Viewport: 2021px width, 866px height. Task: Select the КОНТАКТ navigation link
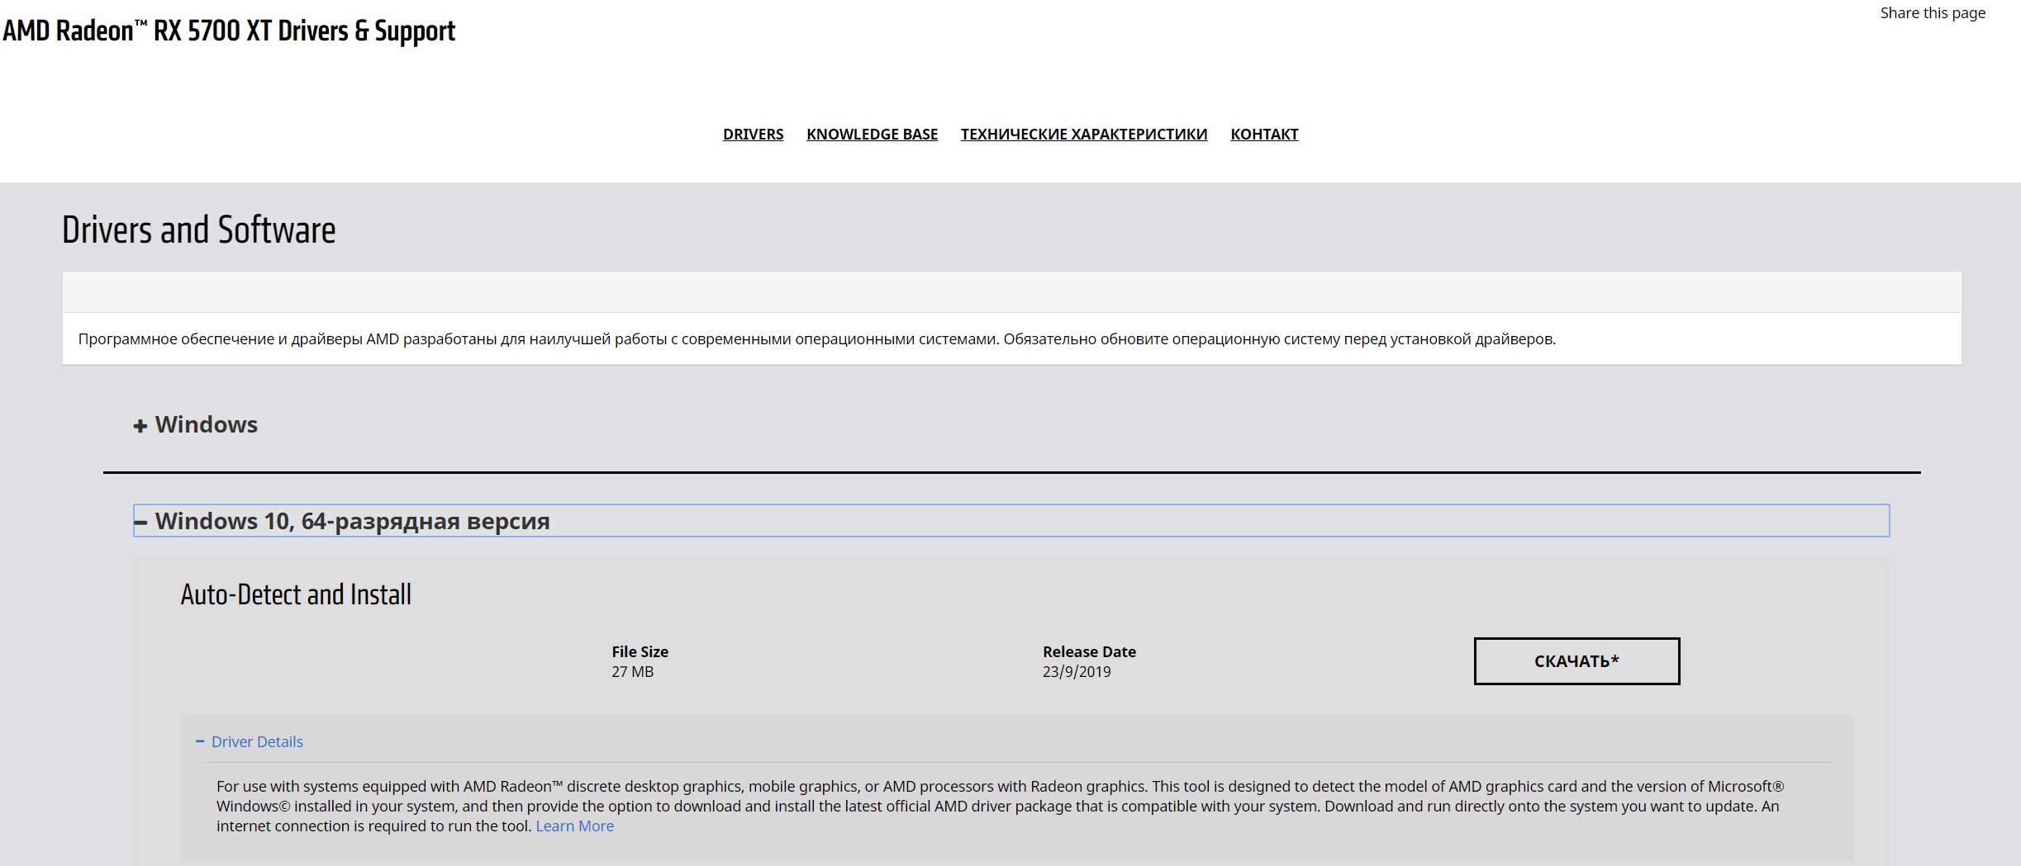coord(1264,135)
